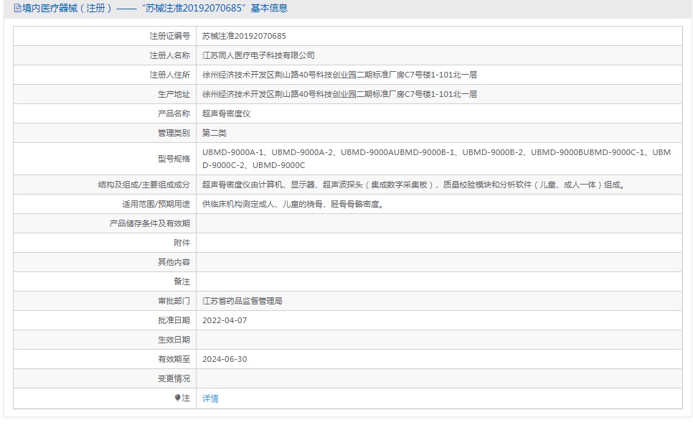The height and width of the screenshot is (433, 693).
Task: Click the 注册人名称 label
Action: (170, 55)
